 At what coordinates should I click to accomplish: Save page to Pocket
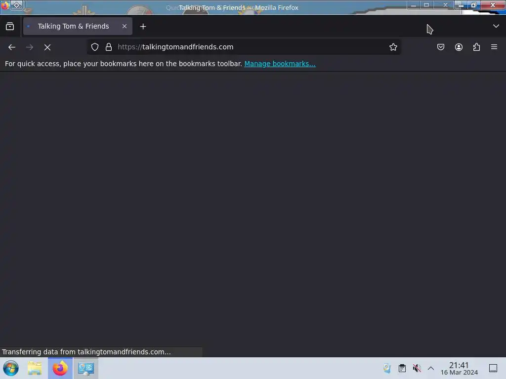point(440,47)
